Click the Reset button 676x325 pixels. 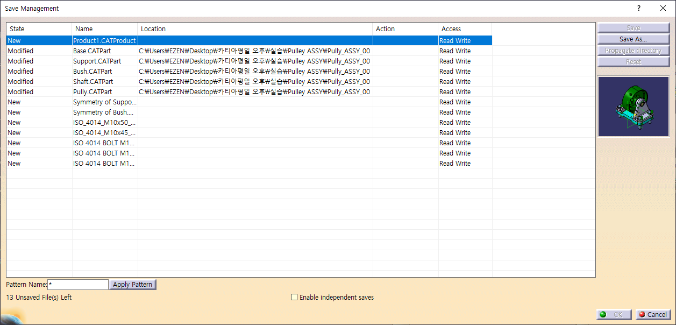coord(633,62)
